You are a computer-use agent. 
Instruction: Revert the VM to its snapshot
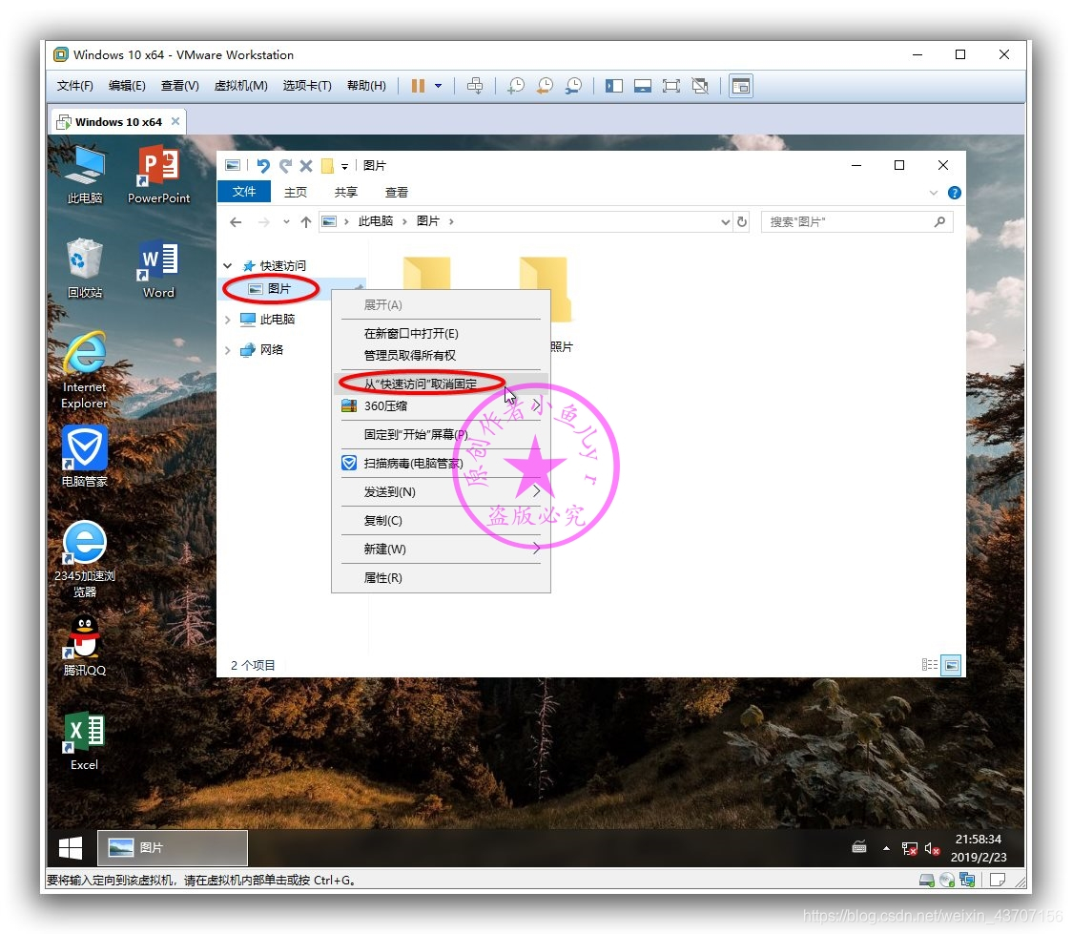coord(545,86)
